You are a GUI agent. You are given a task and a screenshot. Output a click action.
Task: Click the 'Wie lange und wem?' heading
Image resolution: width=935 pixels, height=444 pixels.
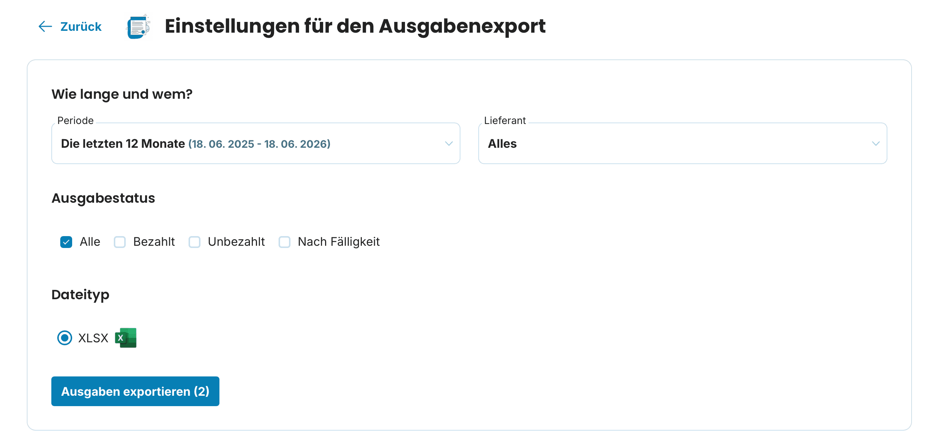click(122, 94)
